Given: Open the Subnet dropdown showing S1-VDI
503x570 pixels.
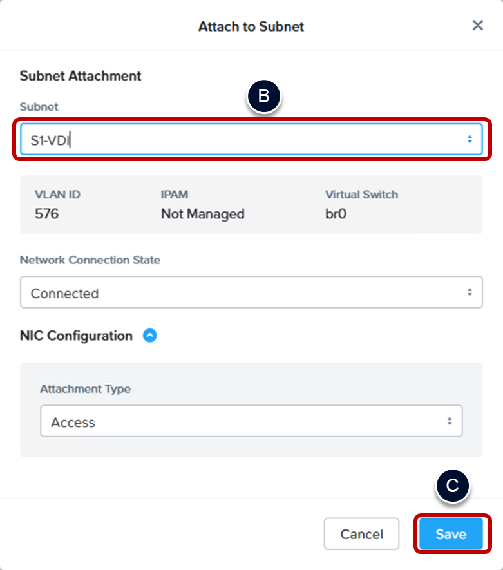Looking at the screenshot, I should point(251,139).
